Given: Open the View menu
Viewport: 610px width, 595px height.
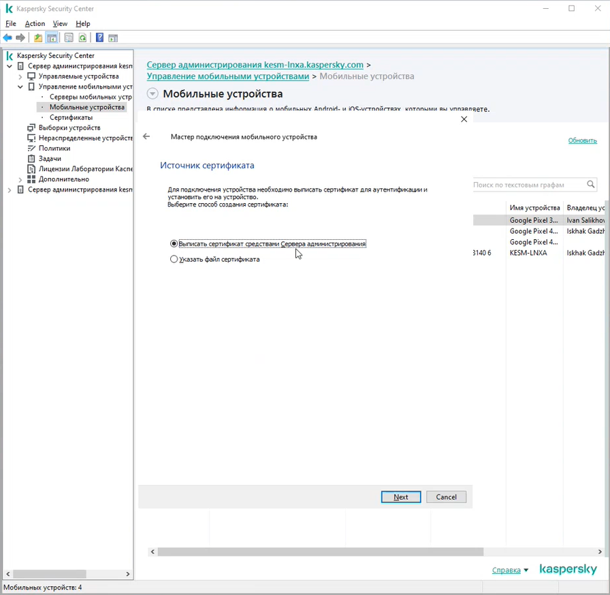Looking at the screenshot, I should [60, 23].
